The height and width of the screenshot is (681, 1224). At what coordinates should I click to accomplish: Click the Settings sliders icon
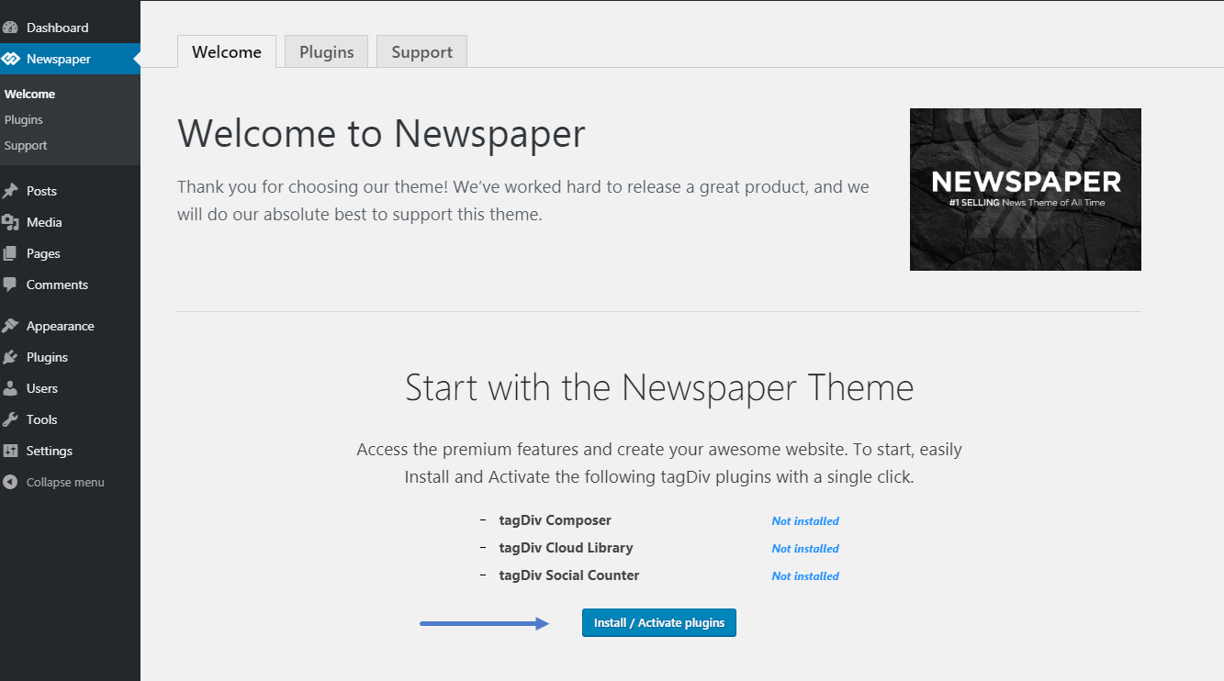pos(10,451)
